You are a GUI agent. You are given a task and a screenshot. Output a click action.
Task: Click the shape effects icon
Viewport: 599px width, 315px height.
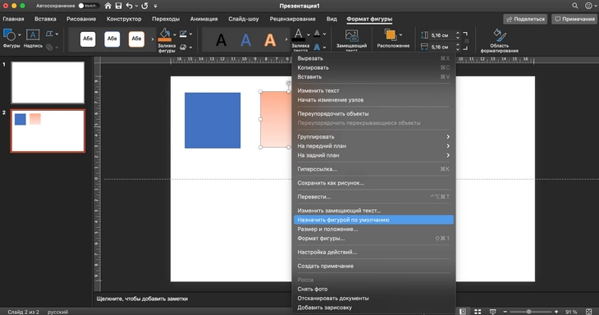point(183,47)
